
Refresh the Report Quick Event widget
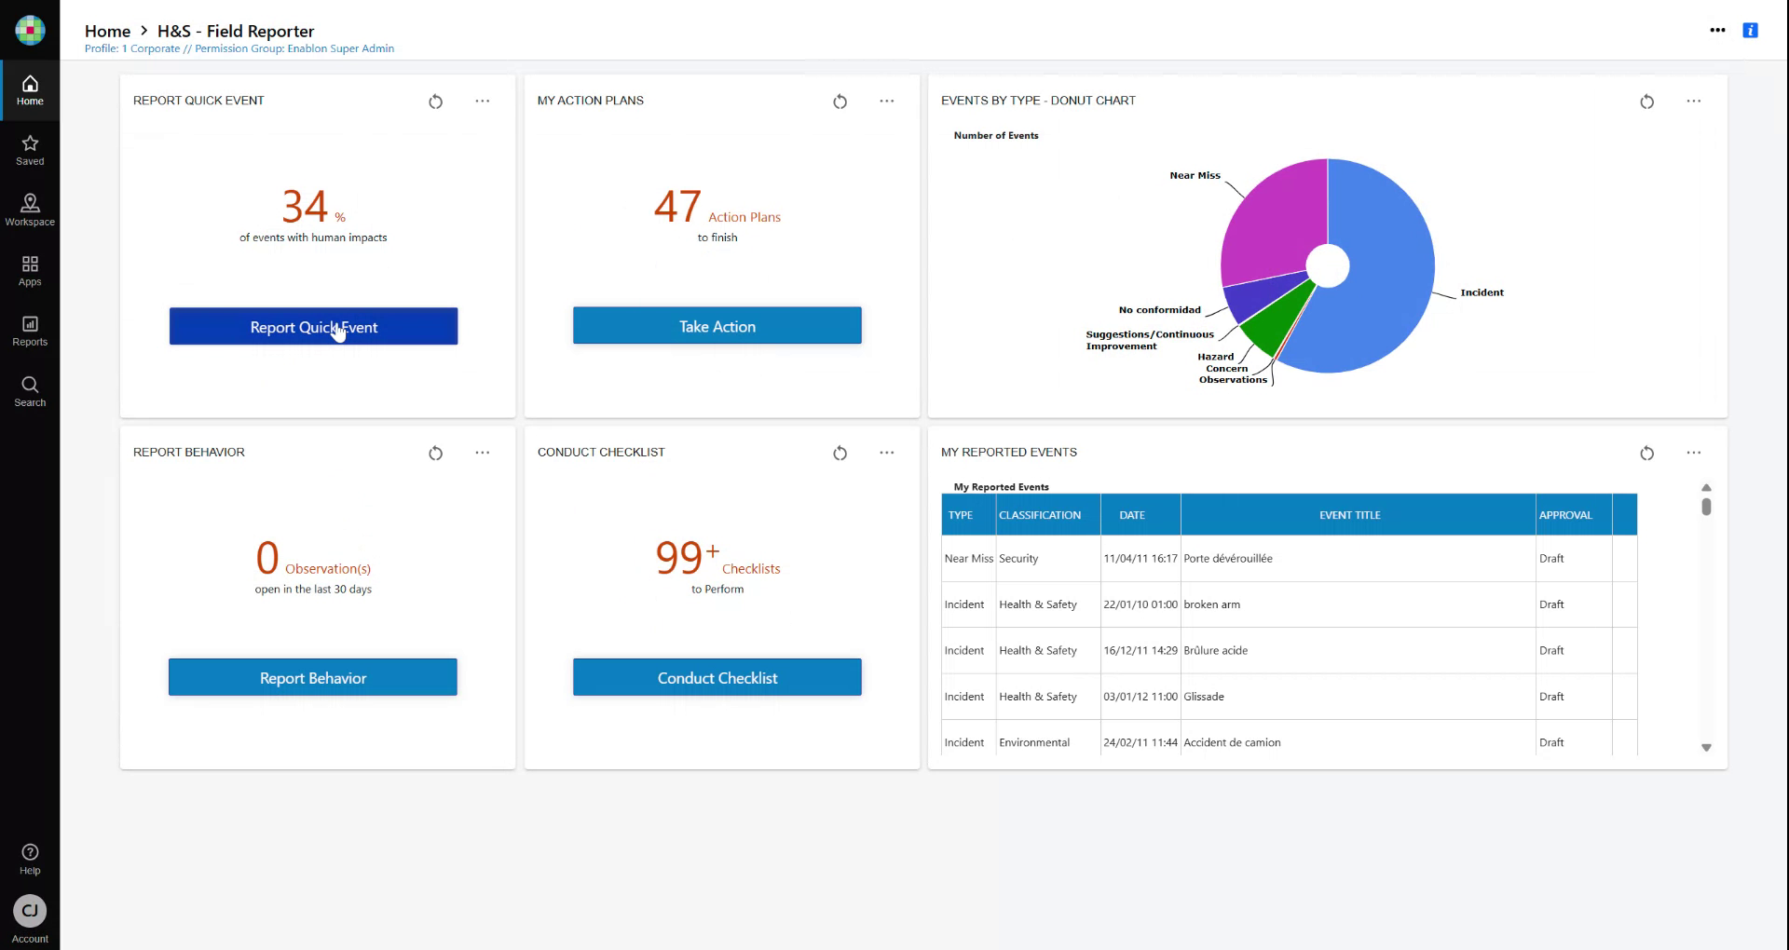[435, 102]
